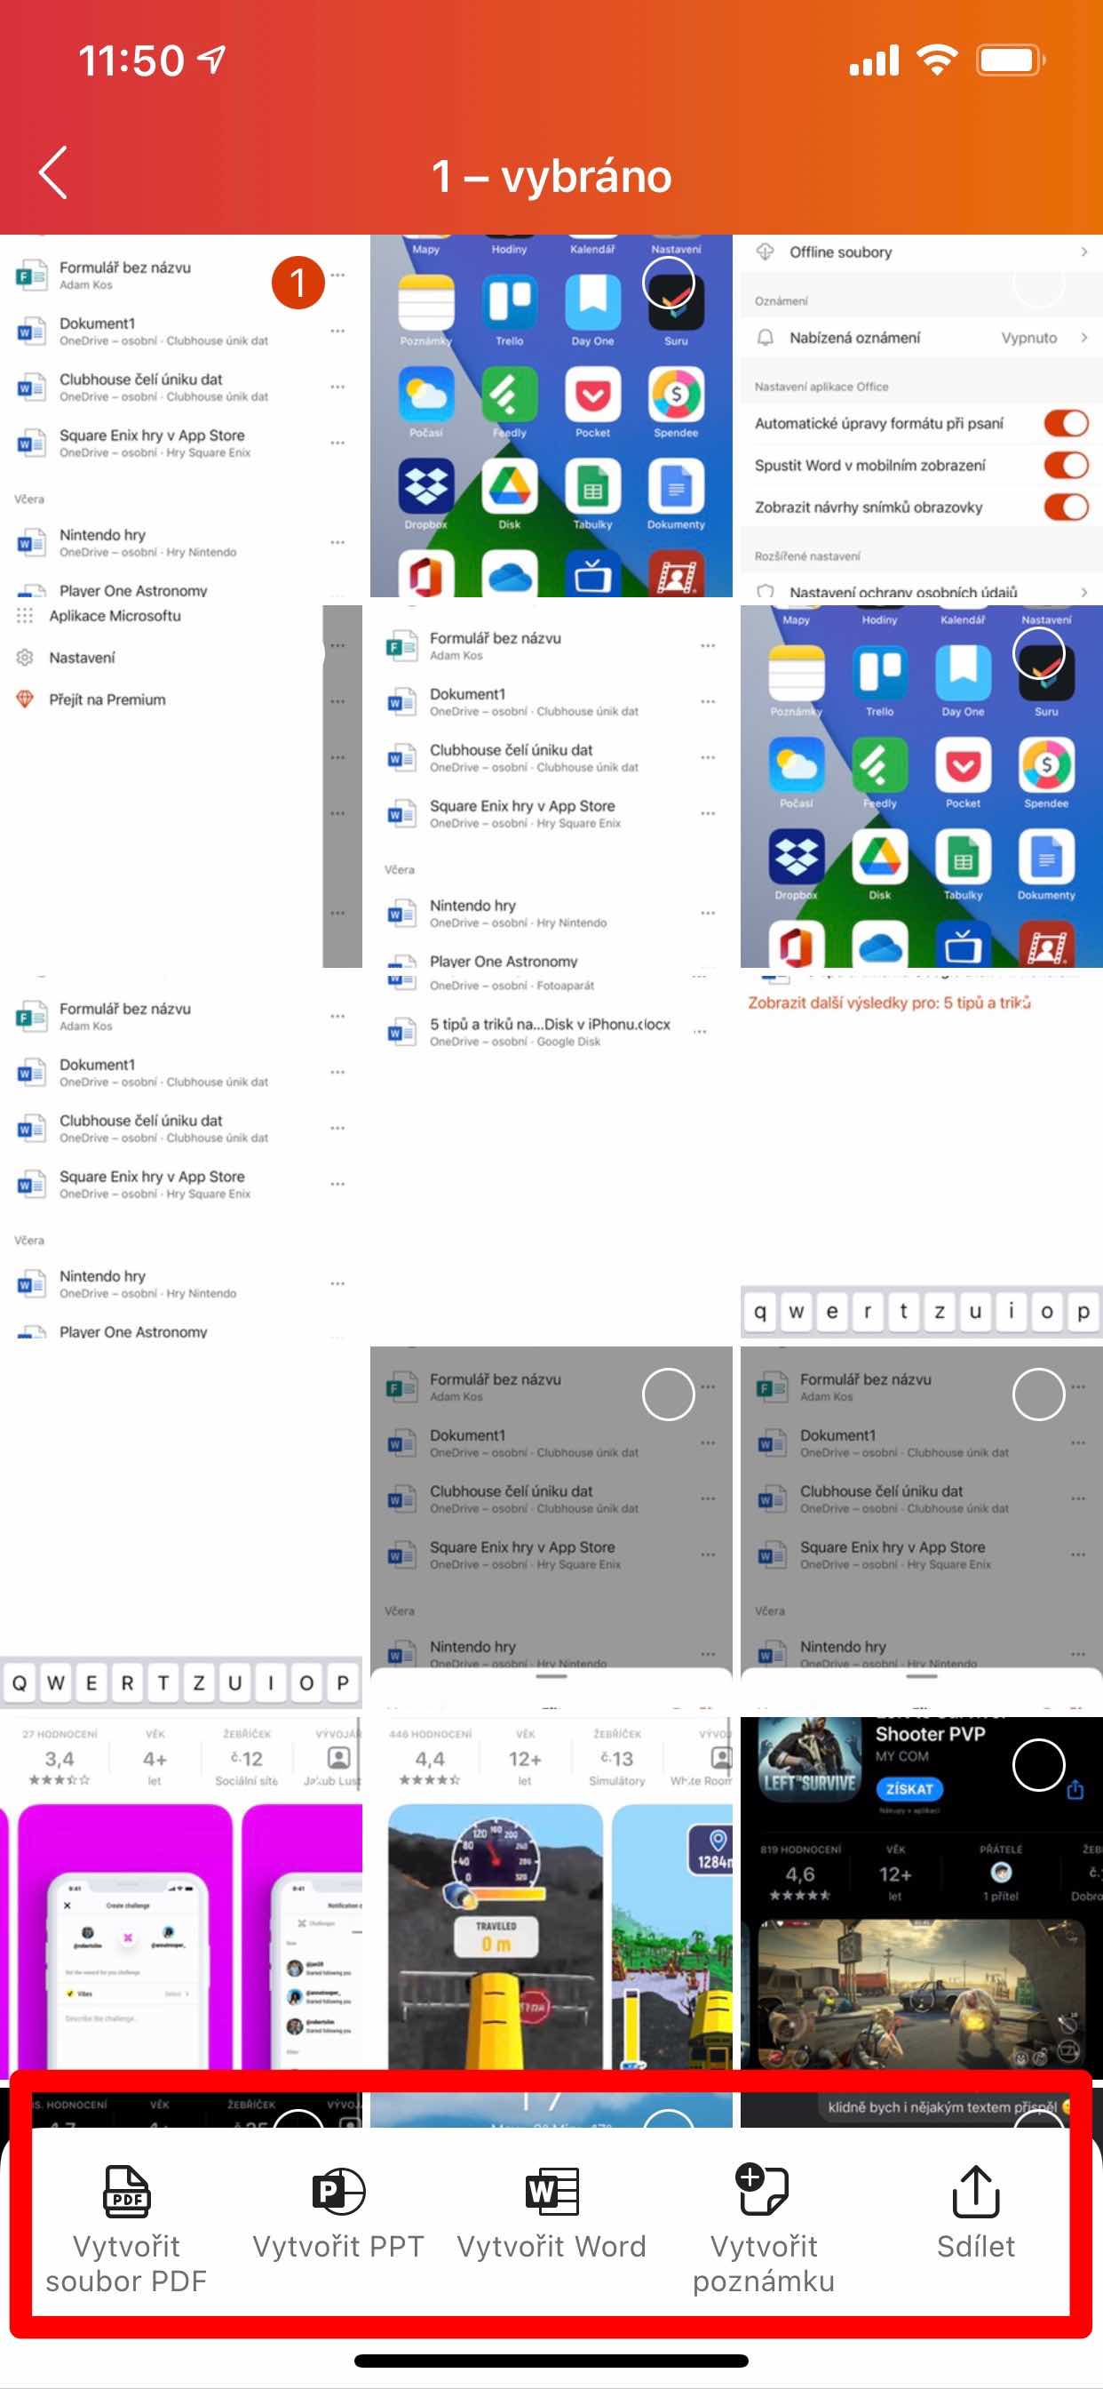Tick the circle on Office settings thumbnail

tap(1038, 282)
